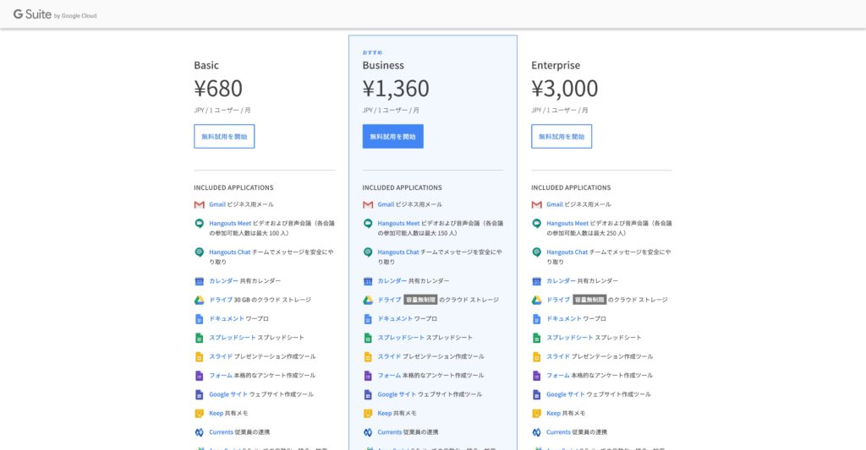Start free trial for Enterprise plan
Screen dimensions: 866x450
click(x=562, y=136)
